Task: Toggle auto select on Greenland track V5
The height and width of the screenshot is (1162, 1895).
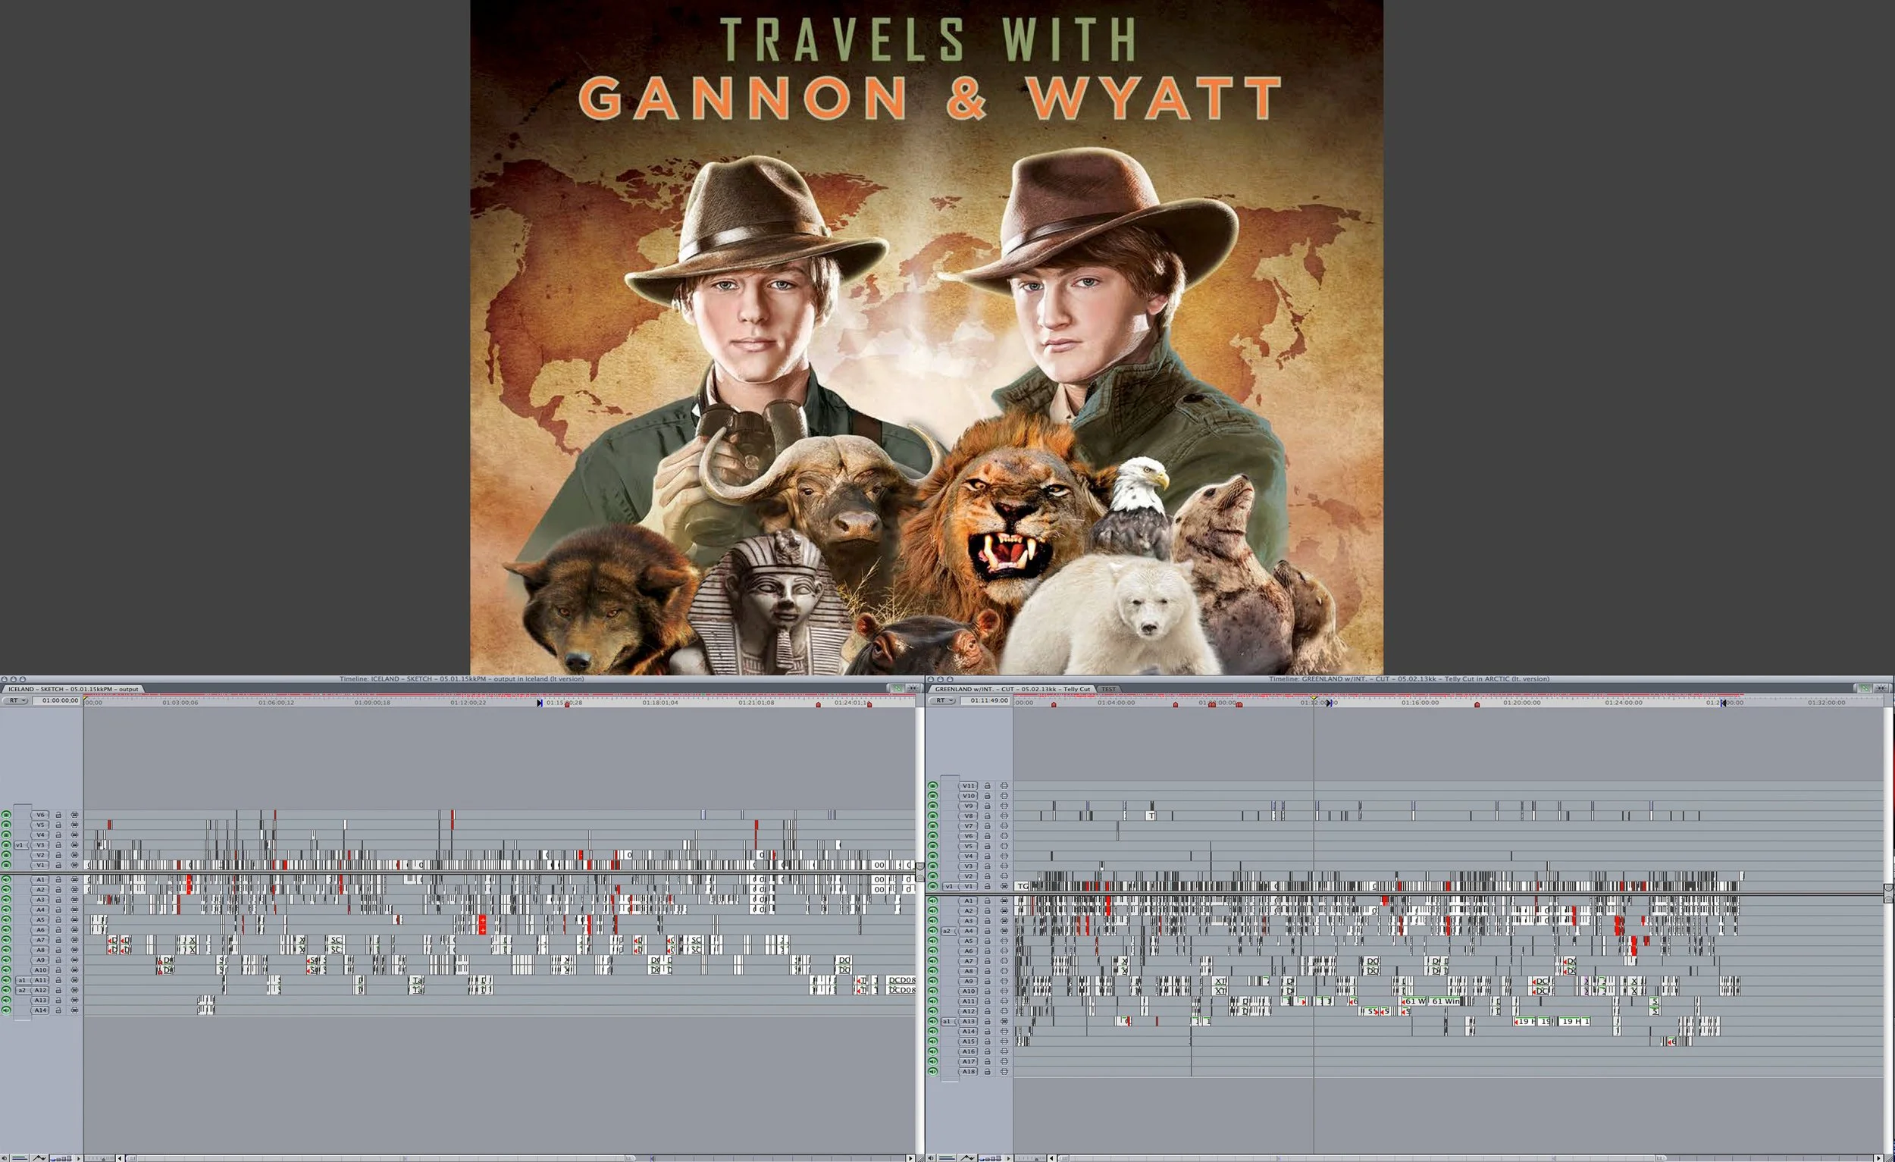Action: click(1004, 846)
